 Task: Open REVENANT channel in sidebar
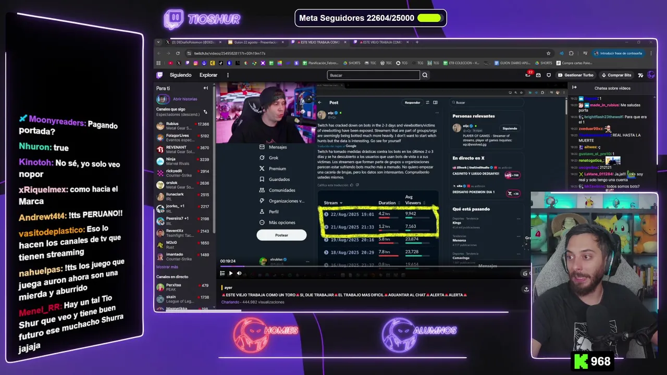click(x=182, y=149)
